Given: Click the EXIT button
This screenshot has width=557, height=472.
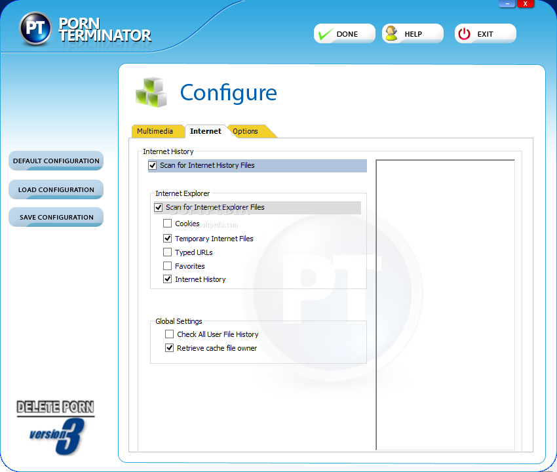Looking at the screenshot, I should coord(485,34).
